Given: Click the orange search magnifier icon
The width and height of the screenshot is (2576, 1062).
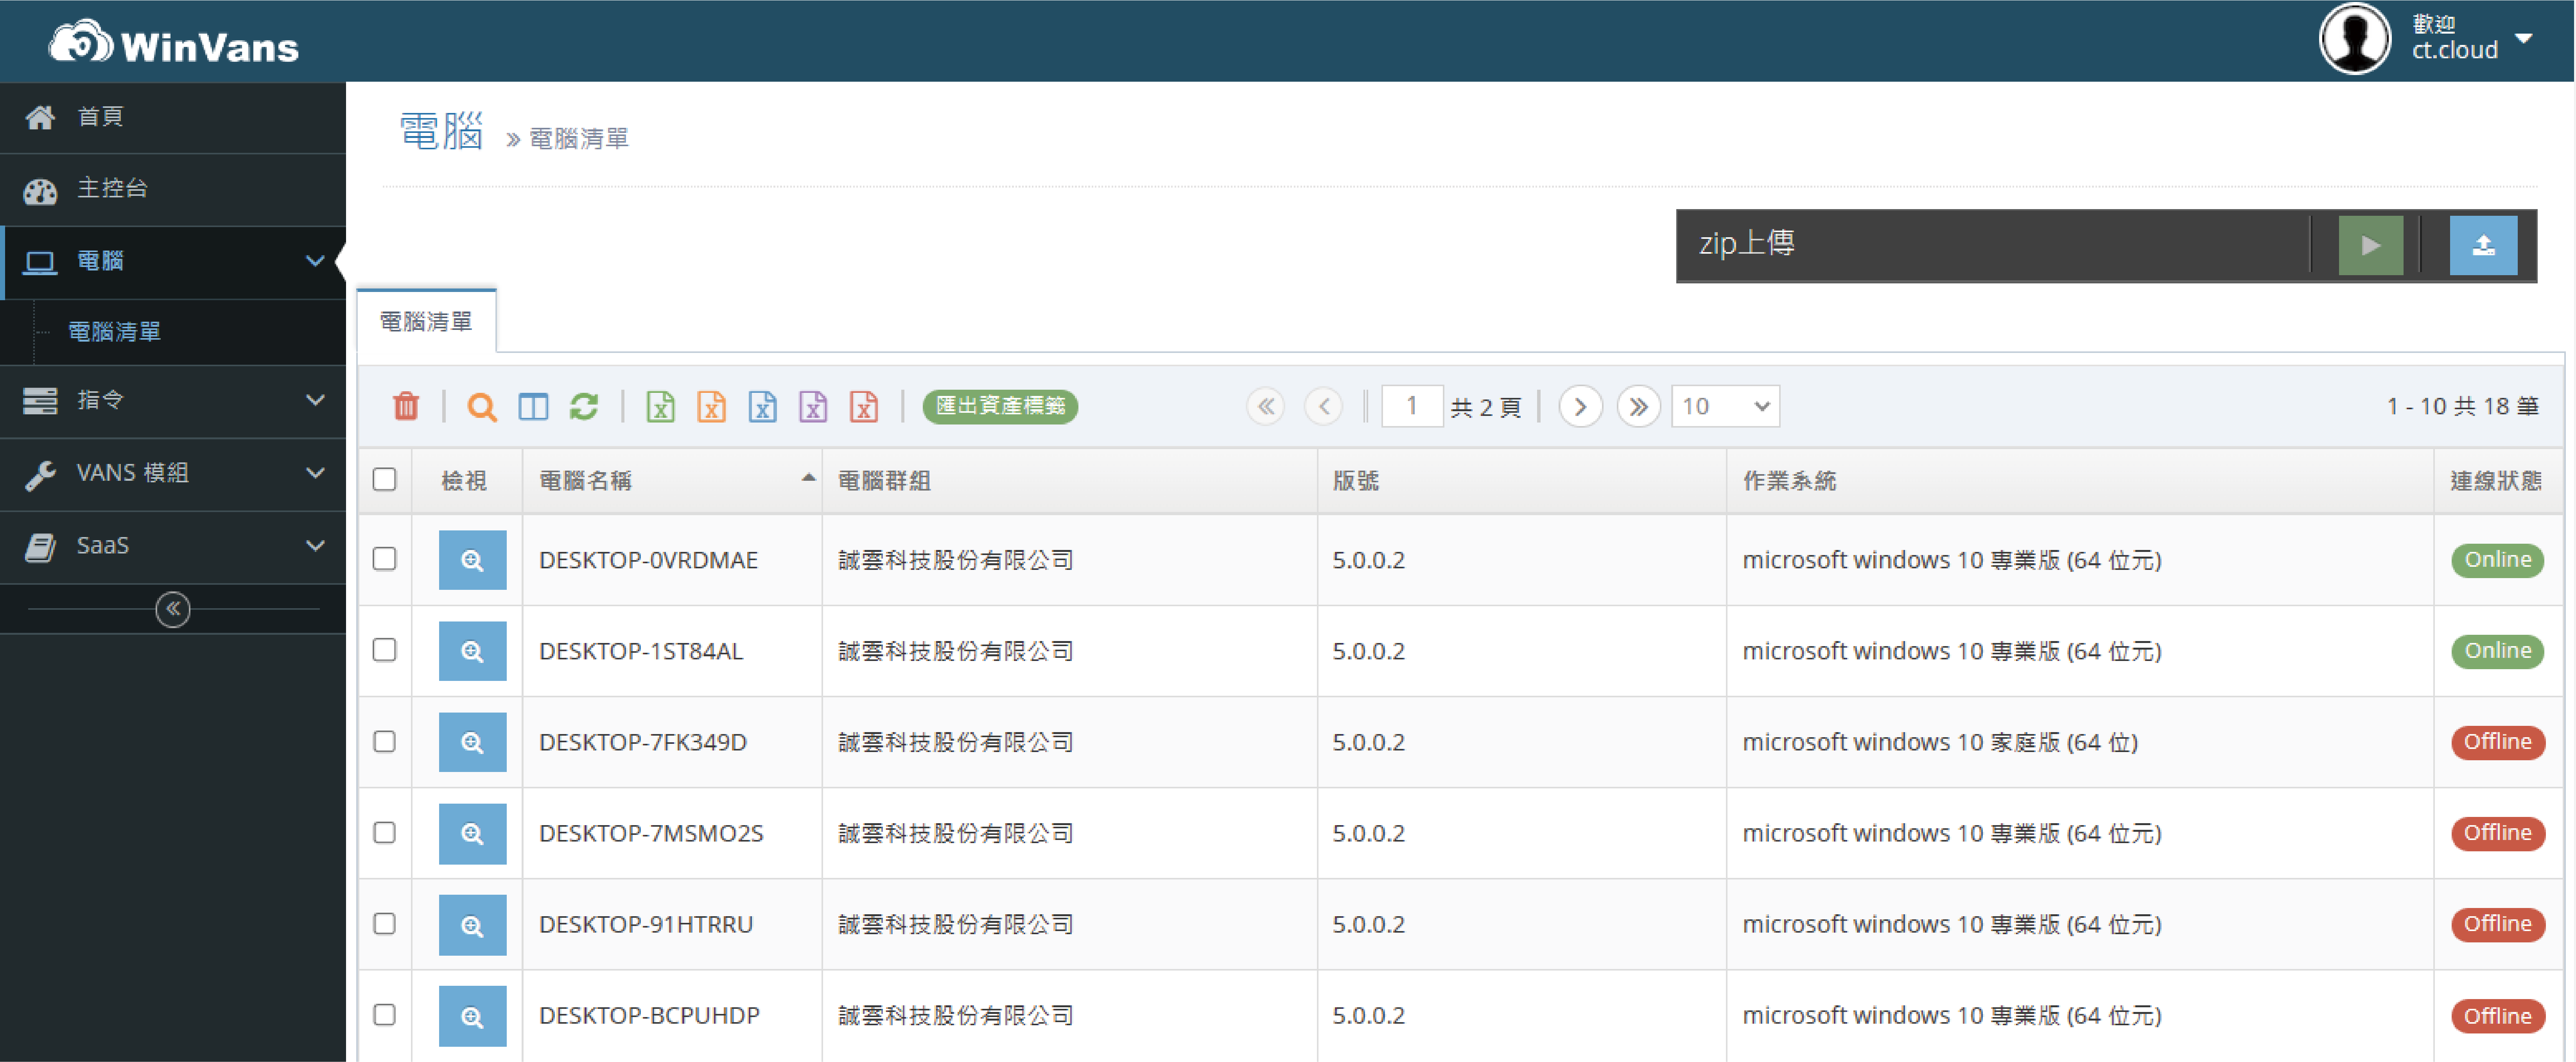Looking at the screenshot, I should click(x=482, y=406).
